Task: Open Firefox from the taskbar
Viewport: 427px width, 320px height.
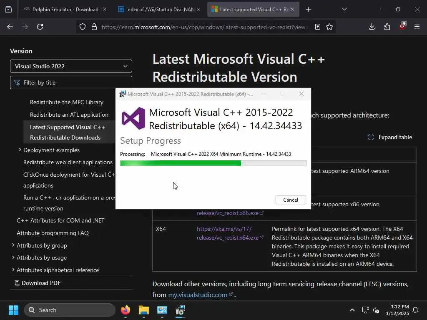Action: [x=126, y=310]
